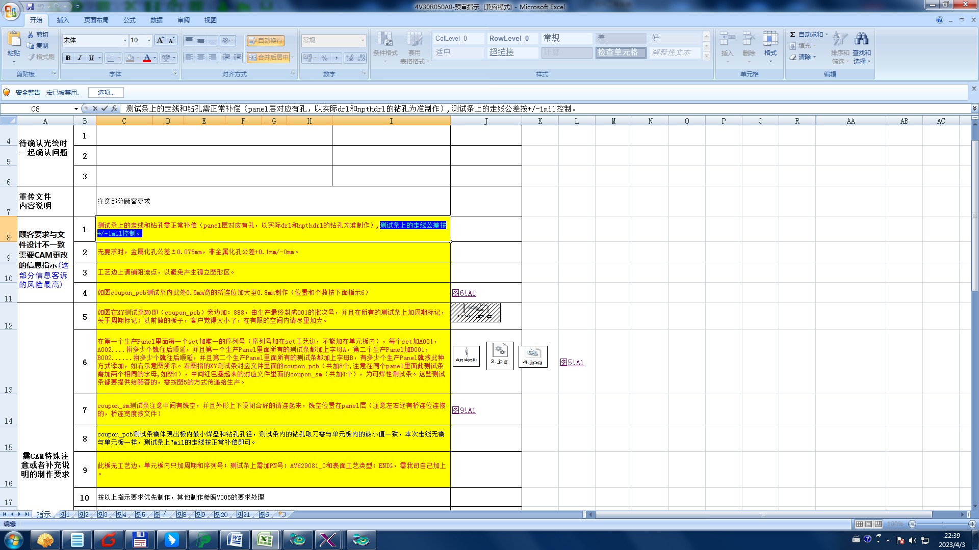This screenshot has width=979, height=550.
Task: Toggle Wrap Text (自动换行) button
Action: click(x=265, y=41)
